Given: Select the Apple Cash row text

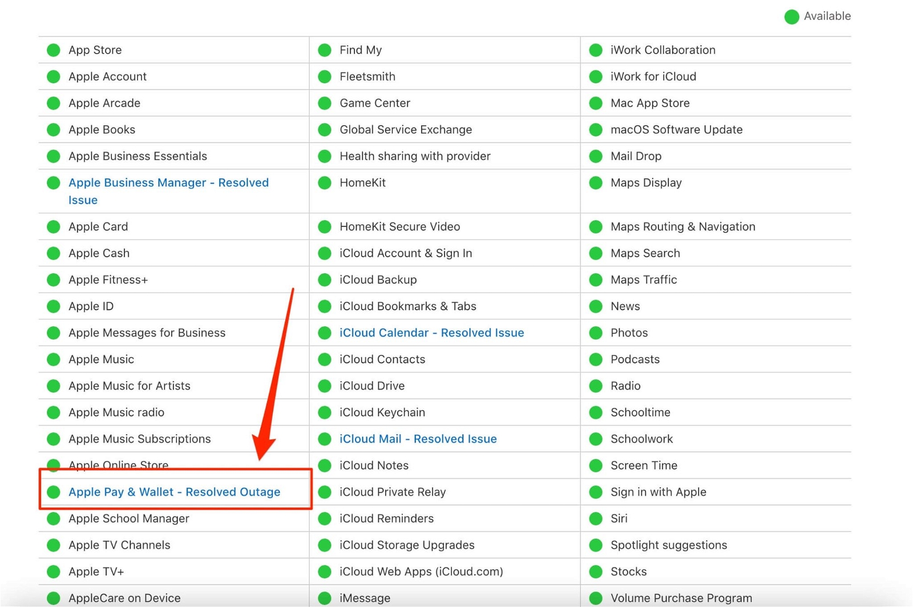Looking at the screenshot, I should (x=99, y=253).
